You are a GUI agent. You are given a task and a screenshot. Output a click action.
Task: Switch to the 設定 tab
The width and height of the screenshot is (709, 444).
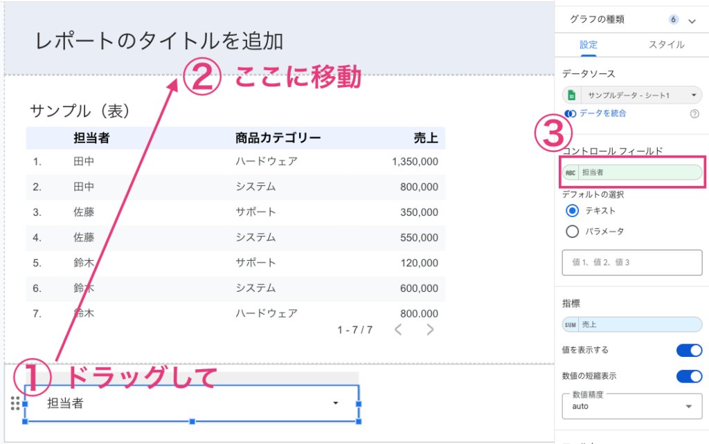pyautogui.click(x=589, y=45)
